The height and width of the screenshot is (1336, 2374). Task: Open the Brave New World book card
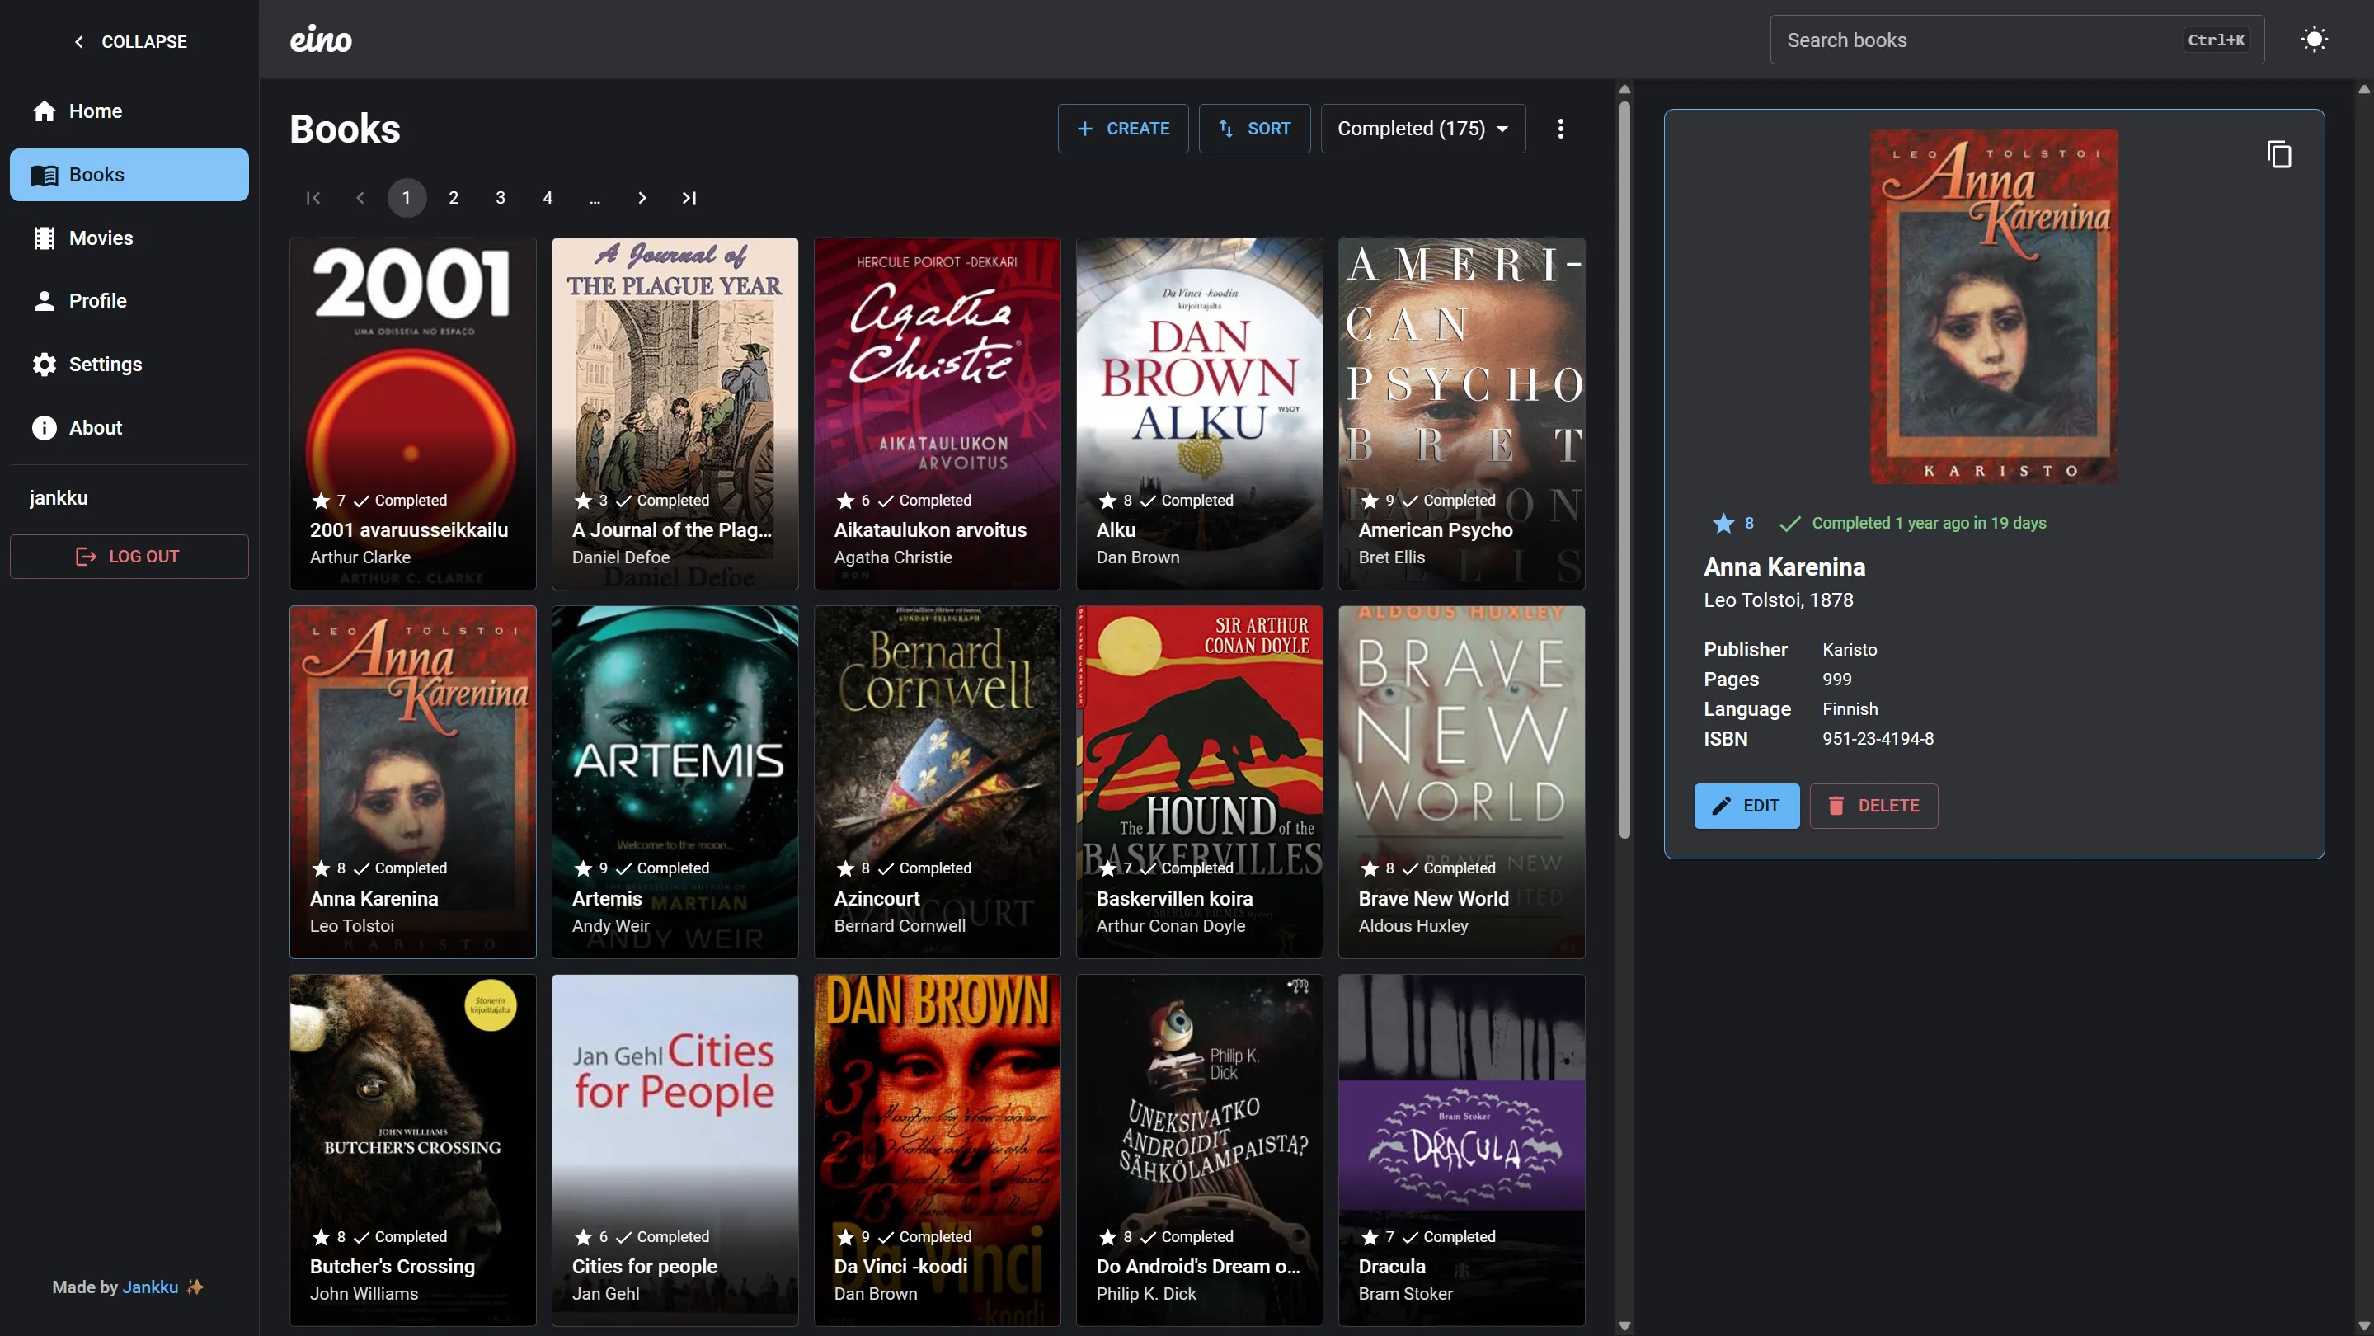click(1462, 781)
